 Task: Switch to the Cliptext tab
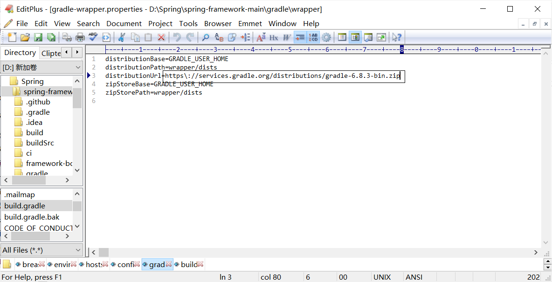click(x=51, y=54)
